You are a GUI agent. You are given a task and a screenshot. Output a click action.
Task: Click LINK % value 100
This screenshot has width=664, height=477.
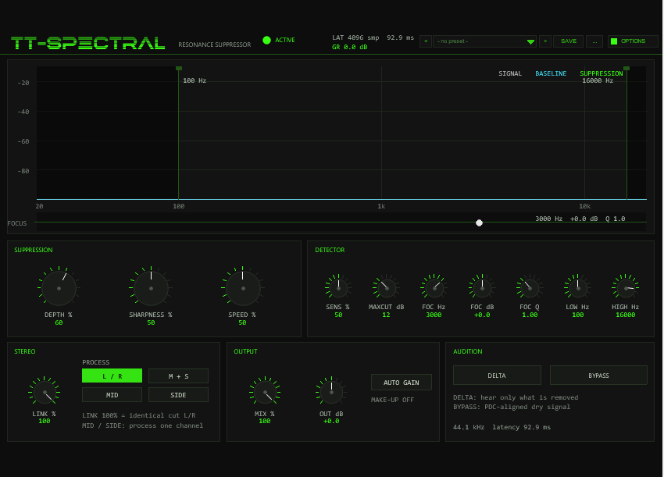(x=45, y=421)
